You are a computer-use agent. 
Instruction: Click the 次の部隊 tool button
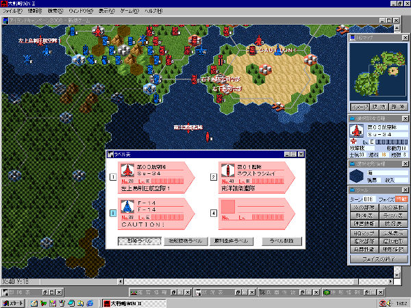coord(364,208)
